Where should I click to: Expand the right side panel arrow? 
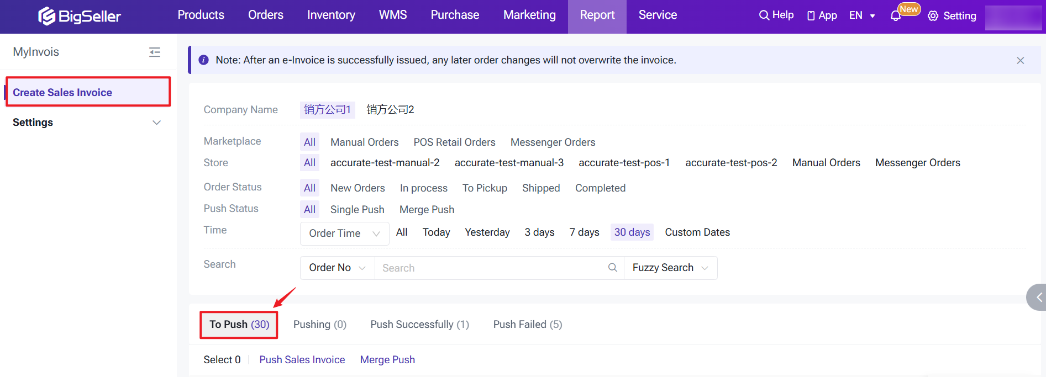pyautogui.click(x=1038, y=298)
